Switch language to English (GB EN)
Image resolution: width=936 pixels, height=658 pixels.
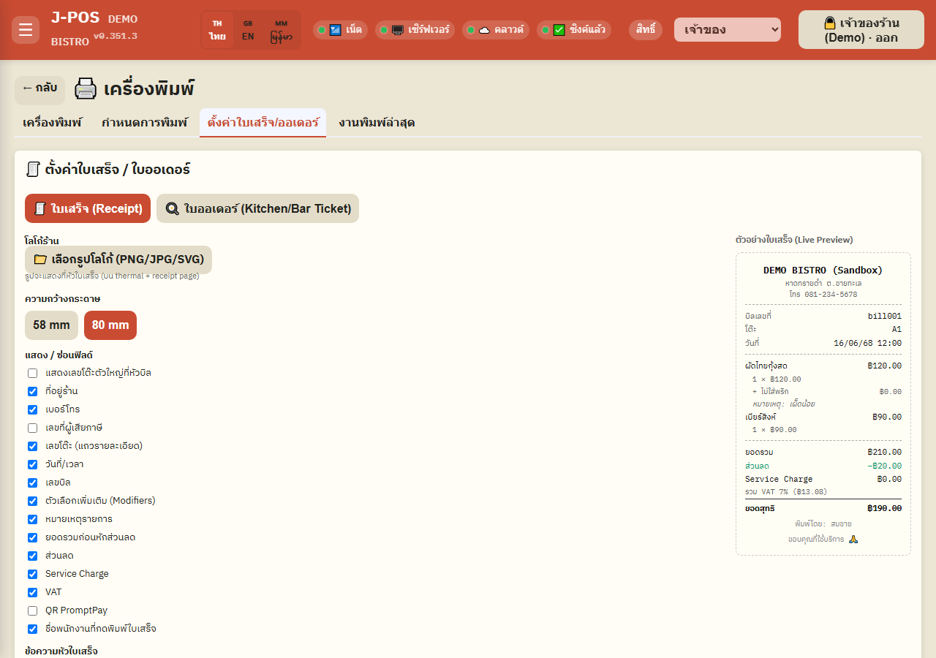pos(248,30)
